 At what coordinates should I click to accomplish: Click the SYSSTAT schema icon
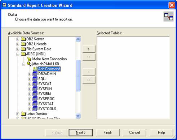pos(35,104)
